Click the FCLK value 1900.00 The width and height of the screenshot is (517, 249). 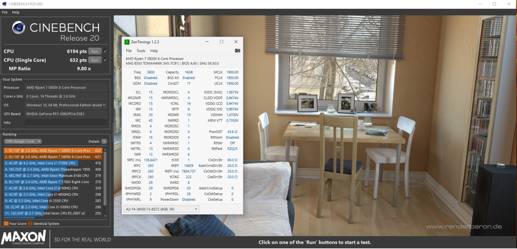(x=232, y=78)
